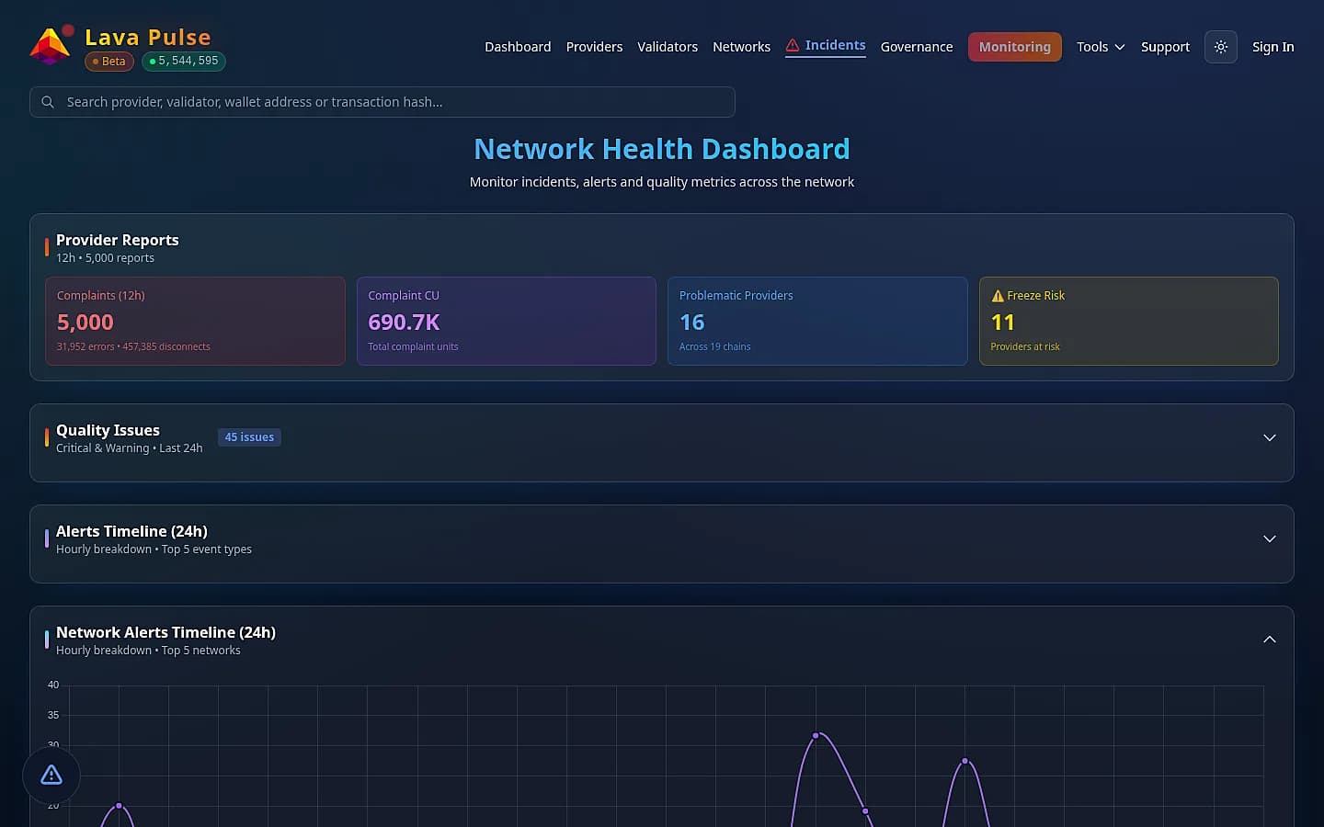Open the Validators nav item
Viewport: 1324px width, 827px height.
coord(668,47)
